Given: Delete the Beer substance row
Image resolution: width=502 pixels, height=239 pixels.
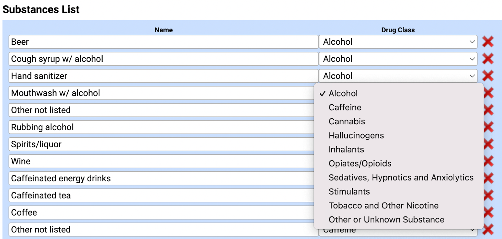Looking at the screenshot, I should (x=488, y=42).
